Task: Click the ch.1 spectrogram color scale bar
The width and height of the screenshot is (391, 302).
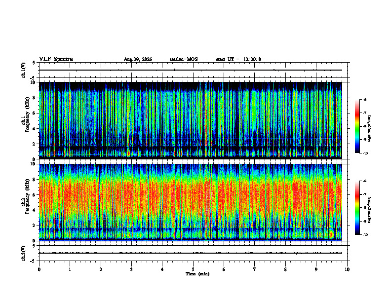Action: point(357,126)
